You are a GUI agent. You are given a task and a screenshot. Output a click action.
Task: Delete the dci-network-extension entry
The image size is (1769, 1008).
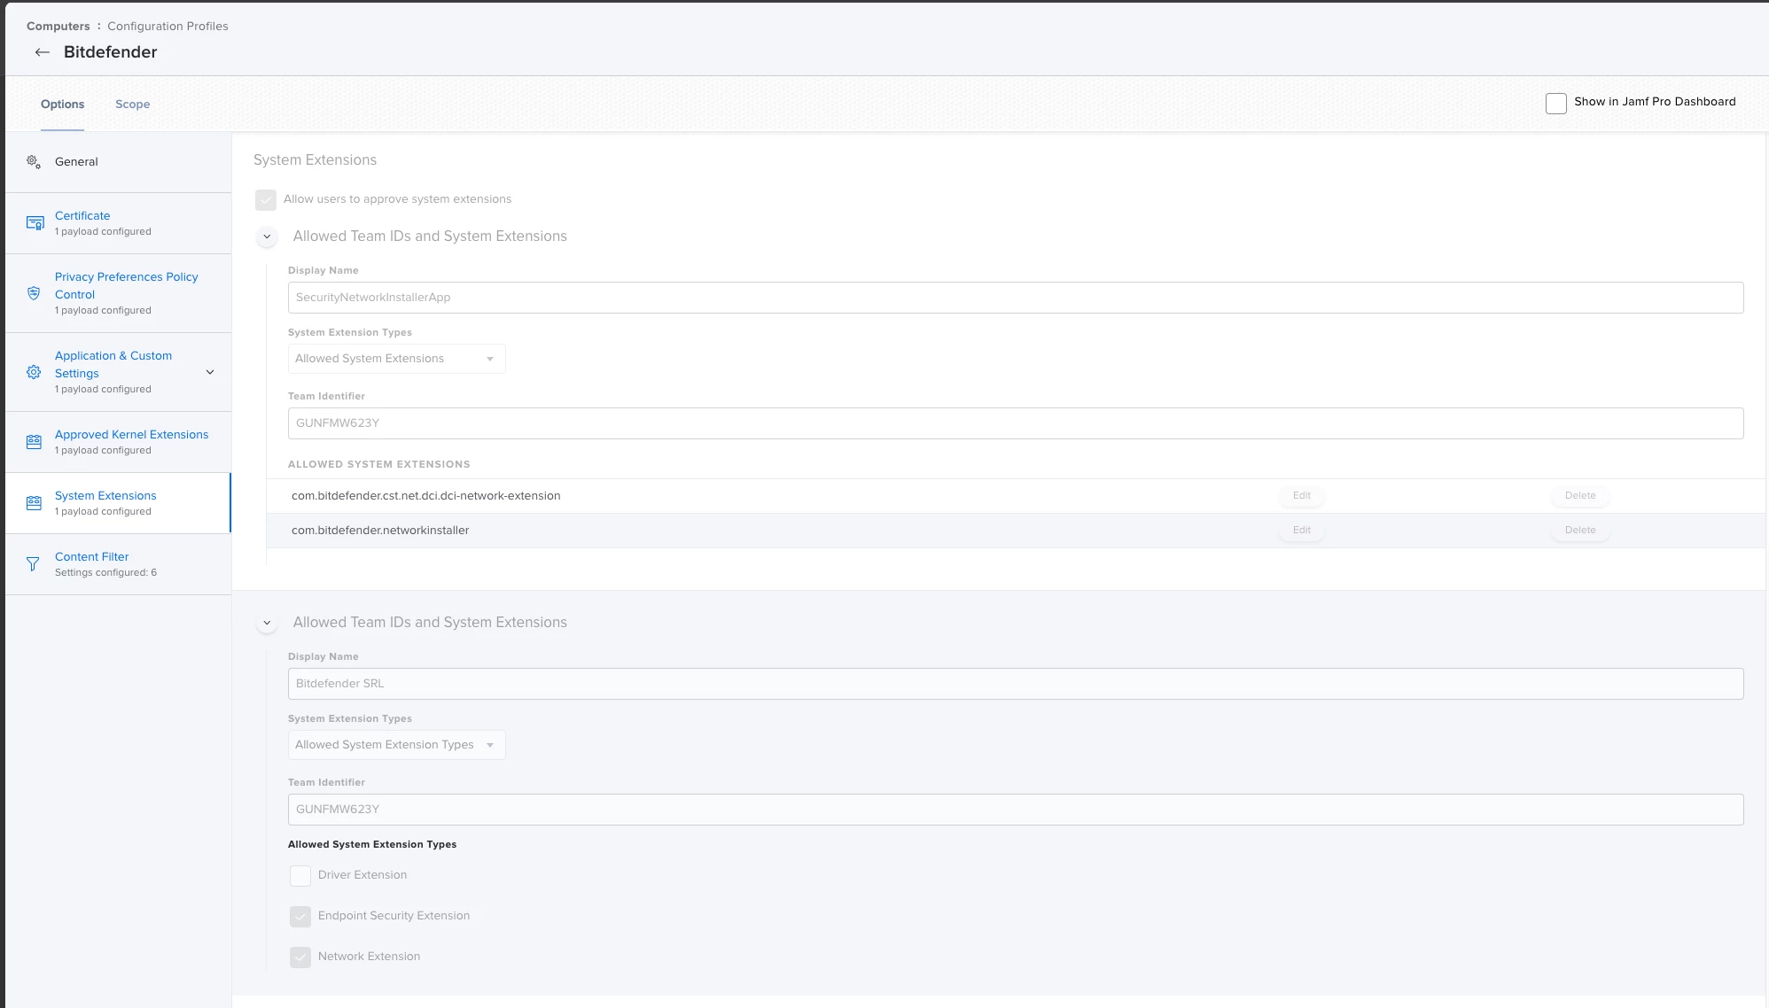coord(1579,496)
